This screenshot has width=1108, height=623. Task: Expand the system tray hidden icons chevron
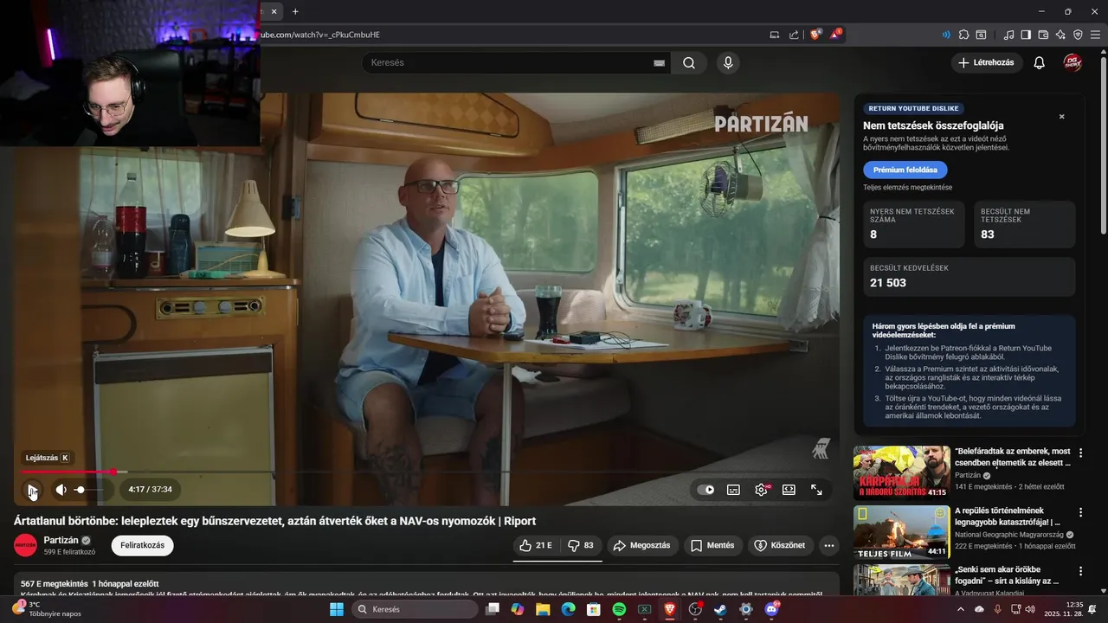pyautogui.click(x=960, y=609)
